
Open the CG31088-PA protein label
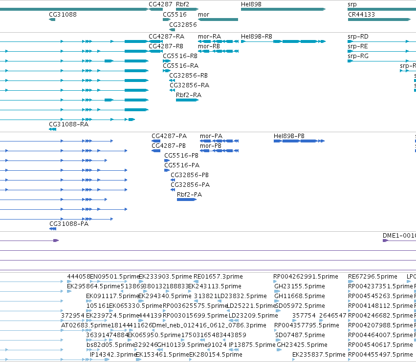point(69,224)
